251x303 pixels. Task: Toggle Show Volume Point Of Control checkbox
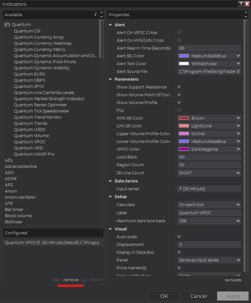[x=179, y=95]
